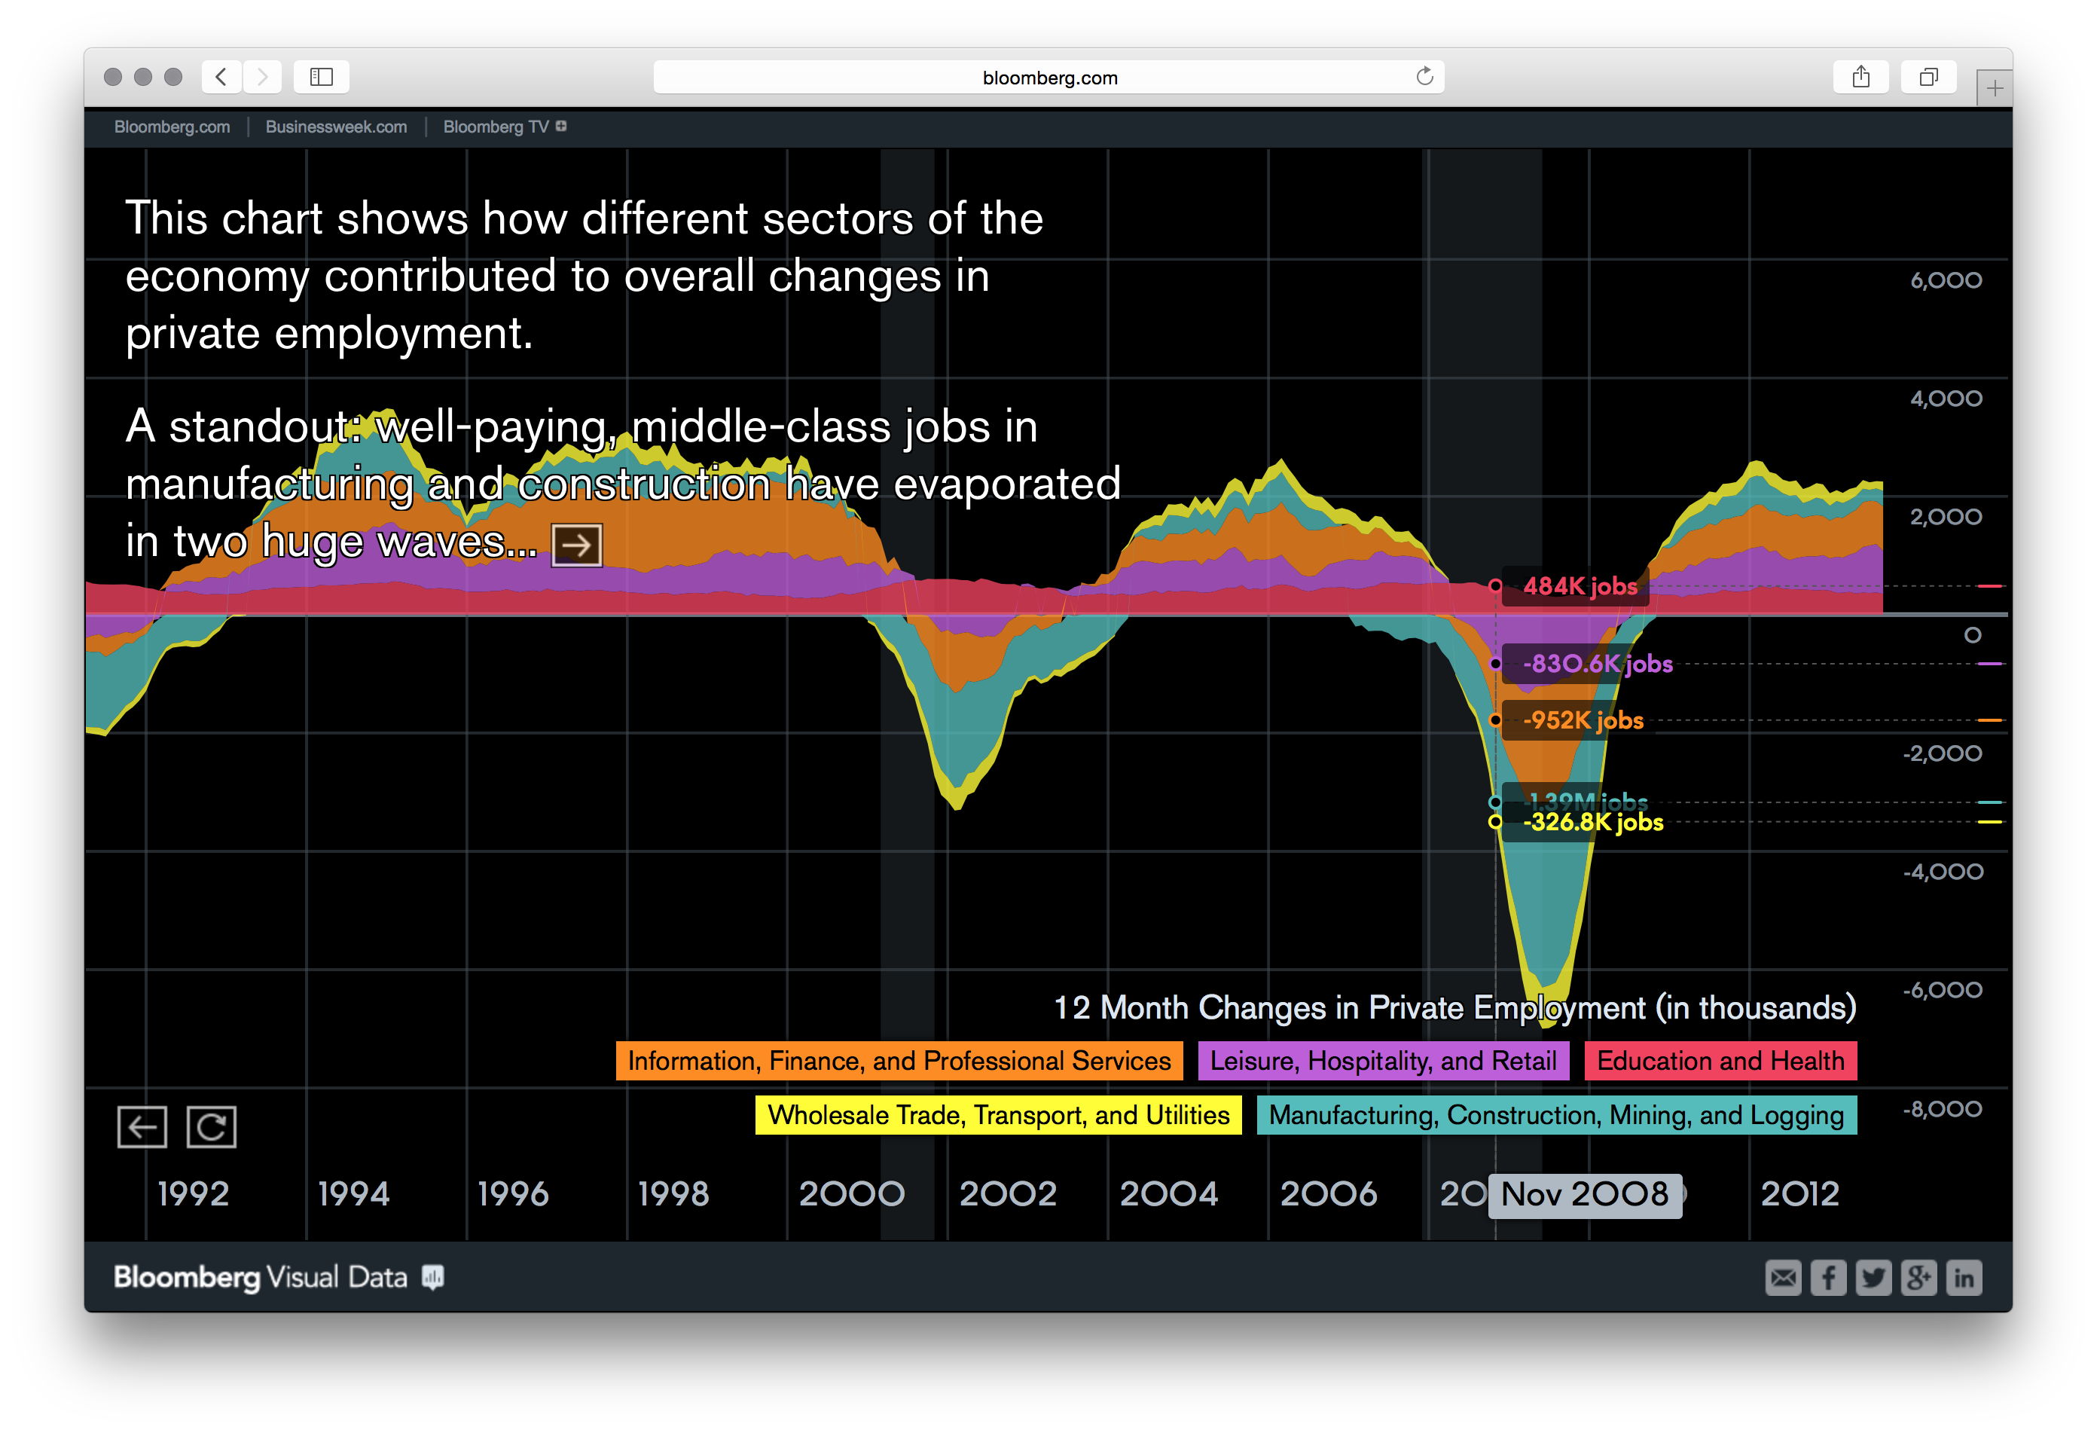Viewport: 2097px width, 1433px height.
Task: Open the Safari share sheet icon
Action: (x=1861, y=77)
